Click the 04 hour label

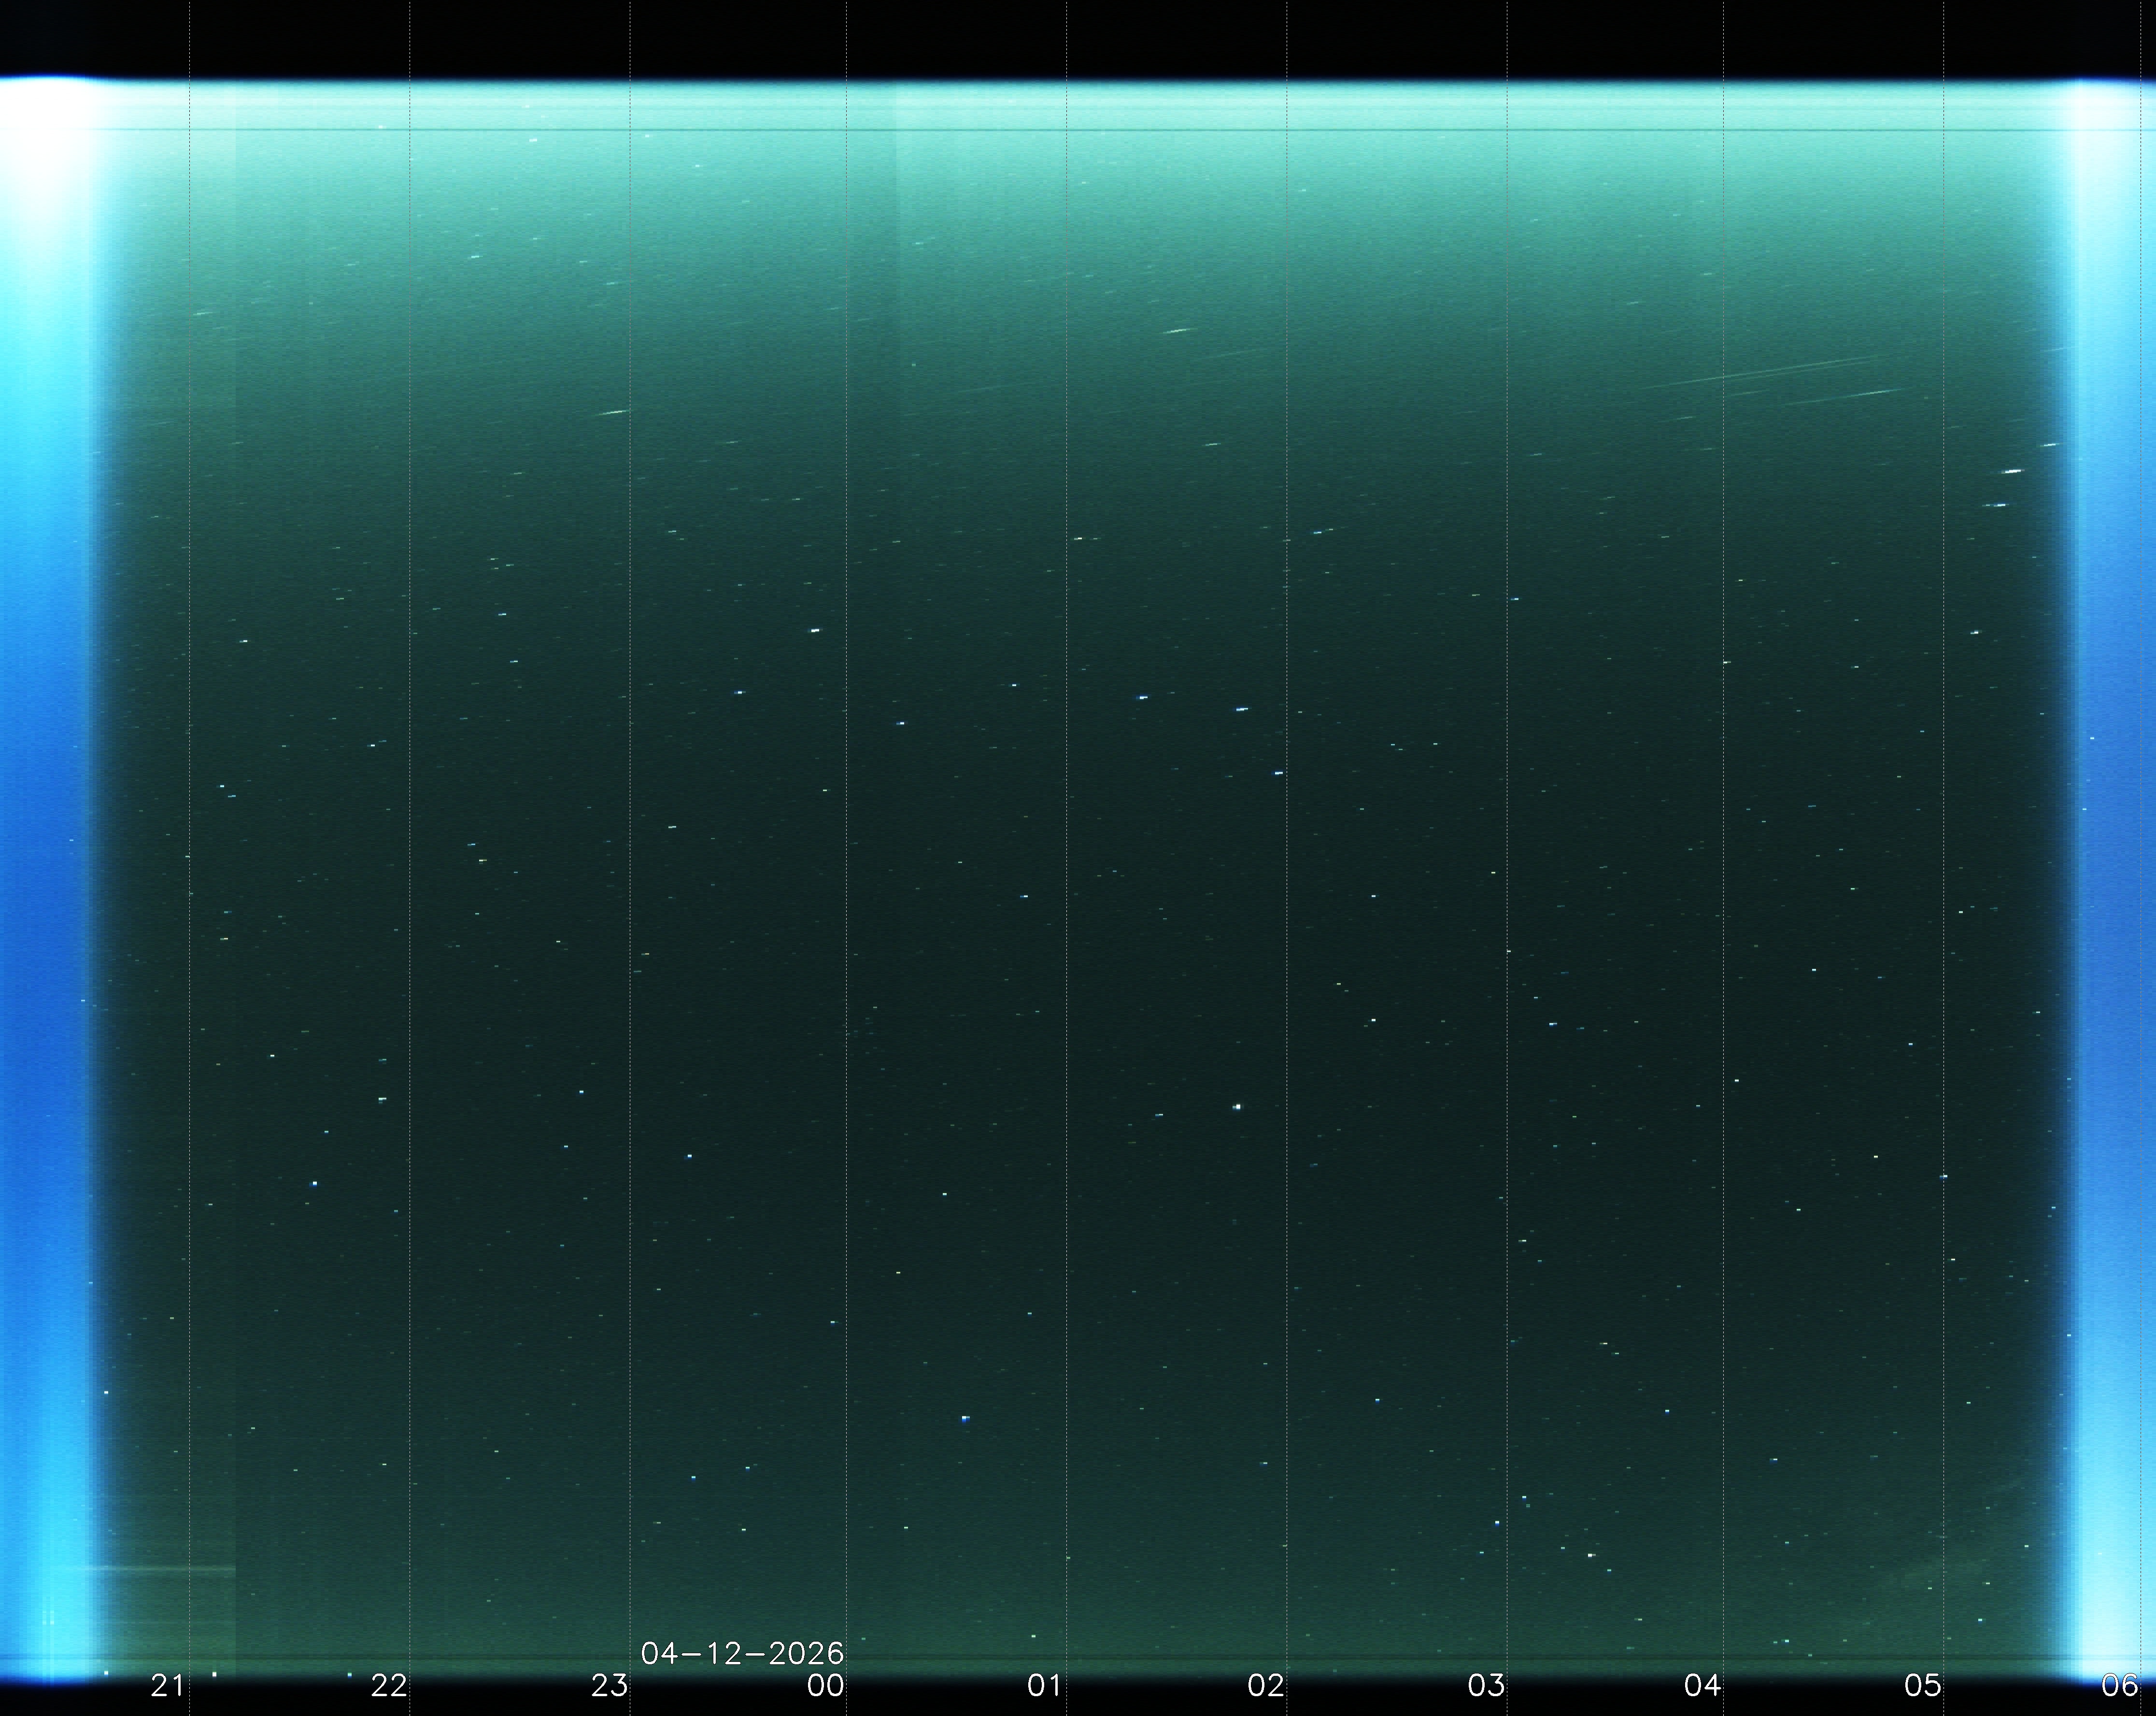[x=1702, y=1686]
